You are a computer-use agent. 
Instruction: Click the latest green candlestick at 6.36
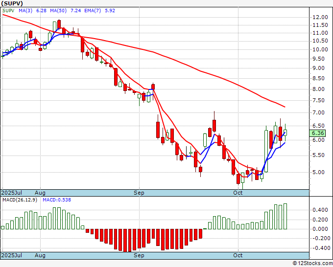pyautogui.click(x=285, y=133)
